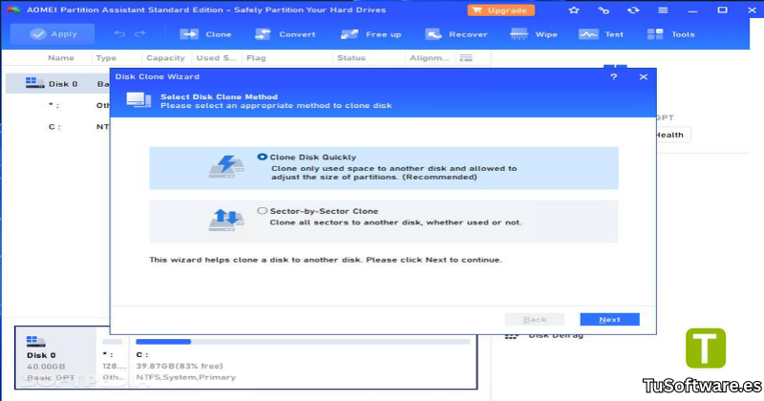Click the undo arrow icon
The image size is (764, 401).
coord(119,34)
